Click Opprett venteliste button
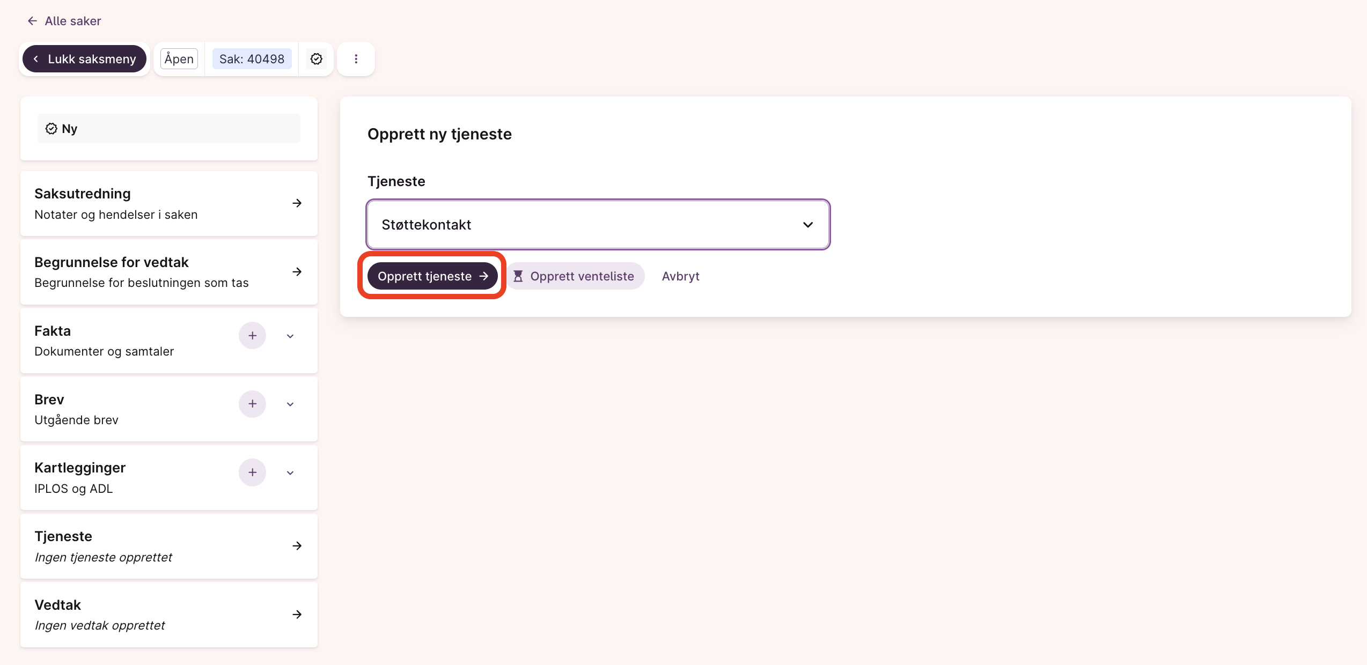 click(x=575, y=276)
